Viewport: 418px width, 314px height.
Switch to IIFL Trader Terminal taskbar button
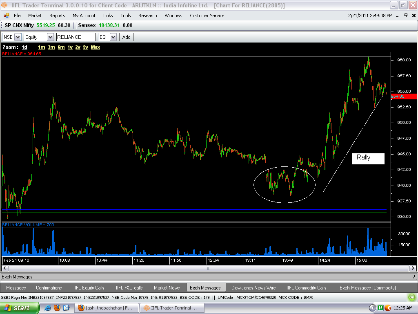tap(172, 308)
